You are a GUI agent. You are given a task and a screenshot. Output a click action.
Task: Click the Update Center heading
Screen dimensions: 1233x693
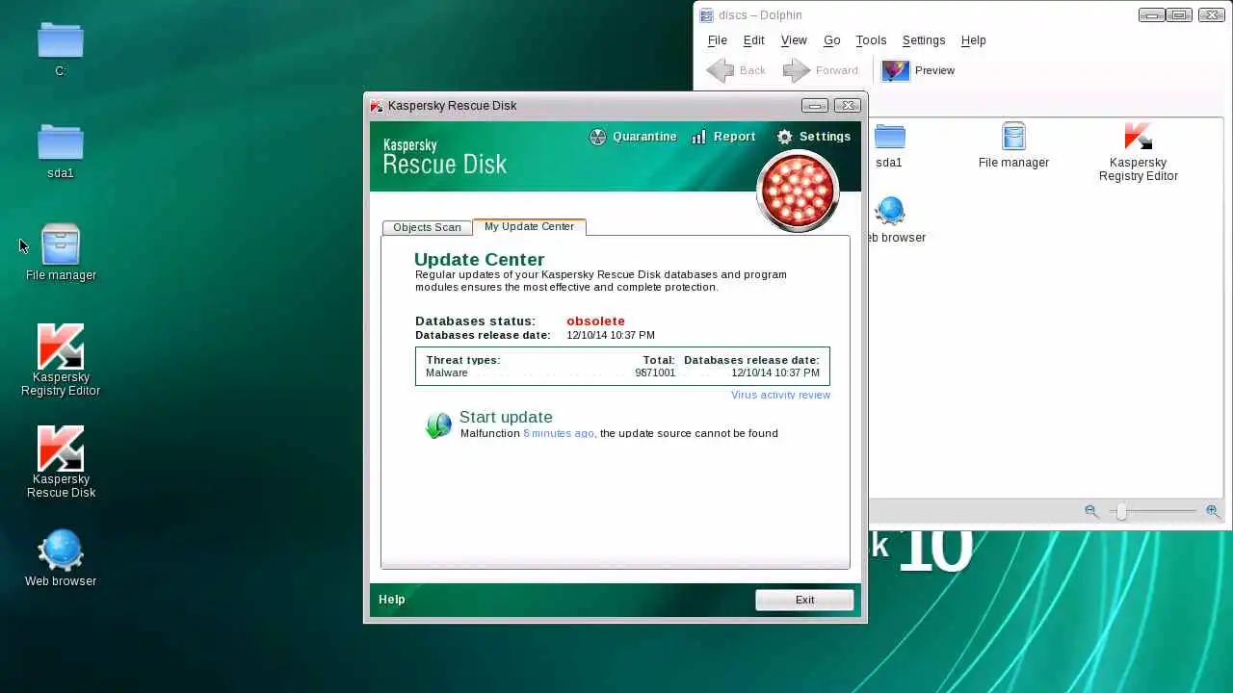pyautogui.click(x=479, y=259)
